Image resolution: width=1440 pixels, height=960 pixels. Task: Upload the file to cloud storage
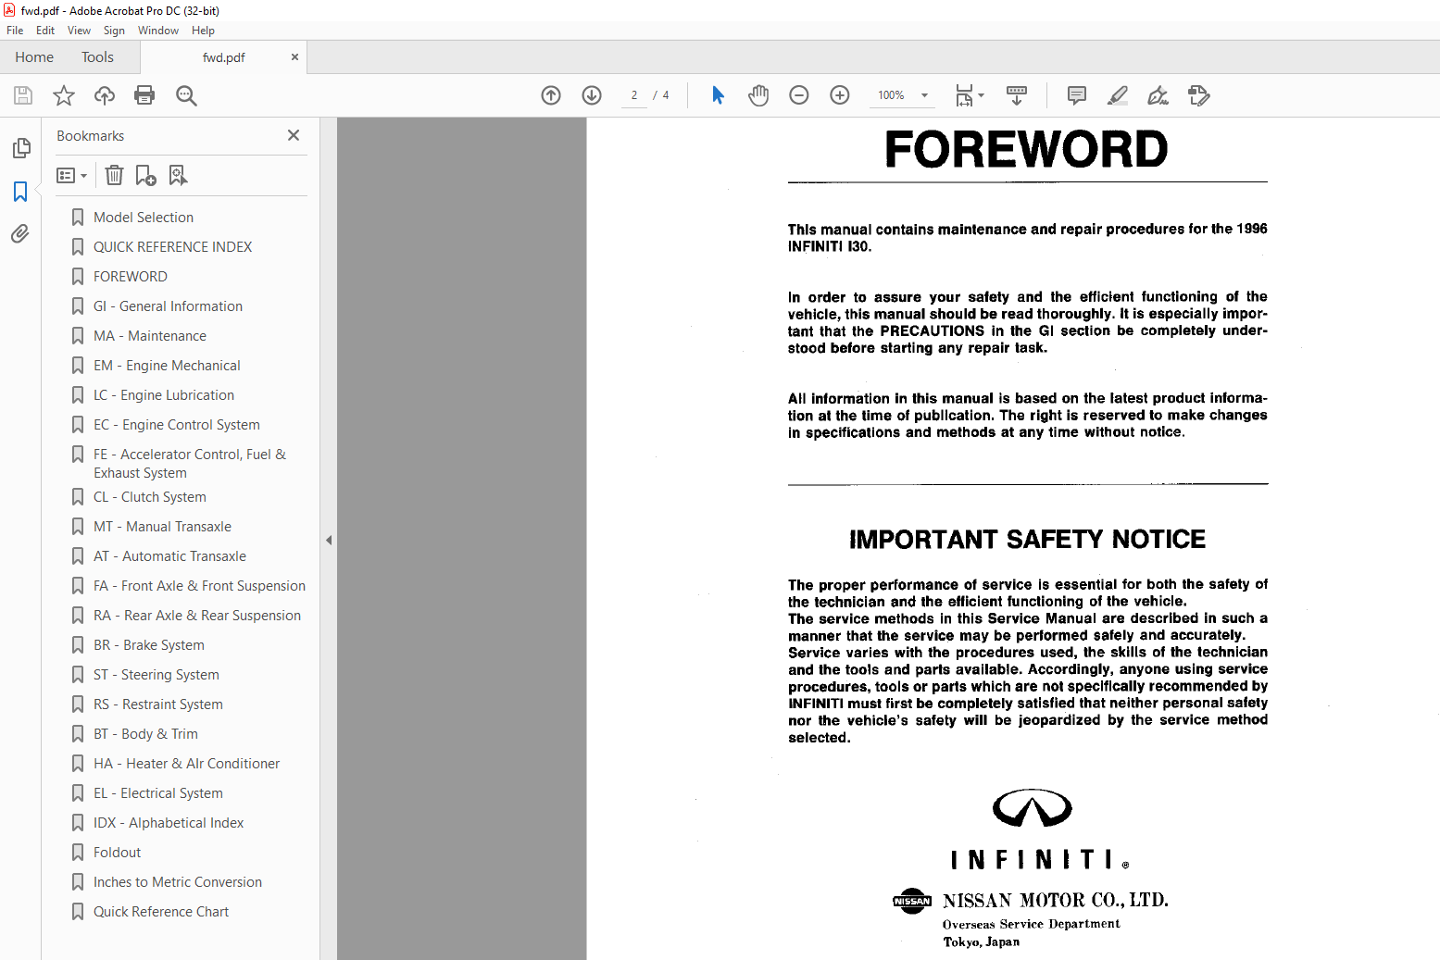click(105, 95)
